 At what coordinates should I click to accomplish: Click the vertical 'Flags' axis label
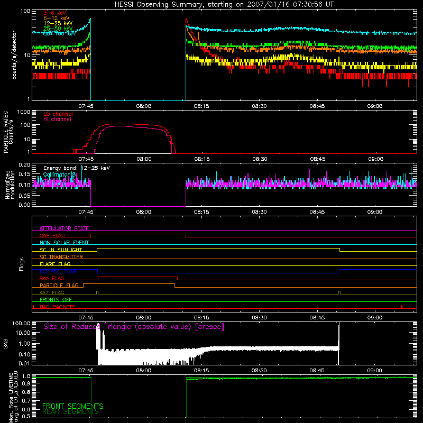22,264
